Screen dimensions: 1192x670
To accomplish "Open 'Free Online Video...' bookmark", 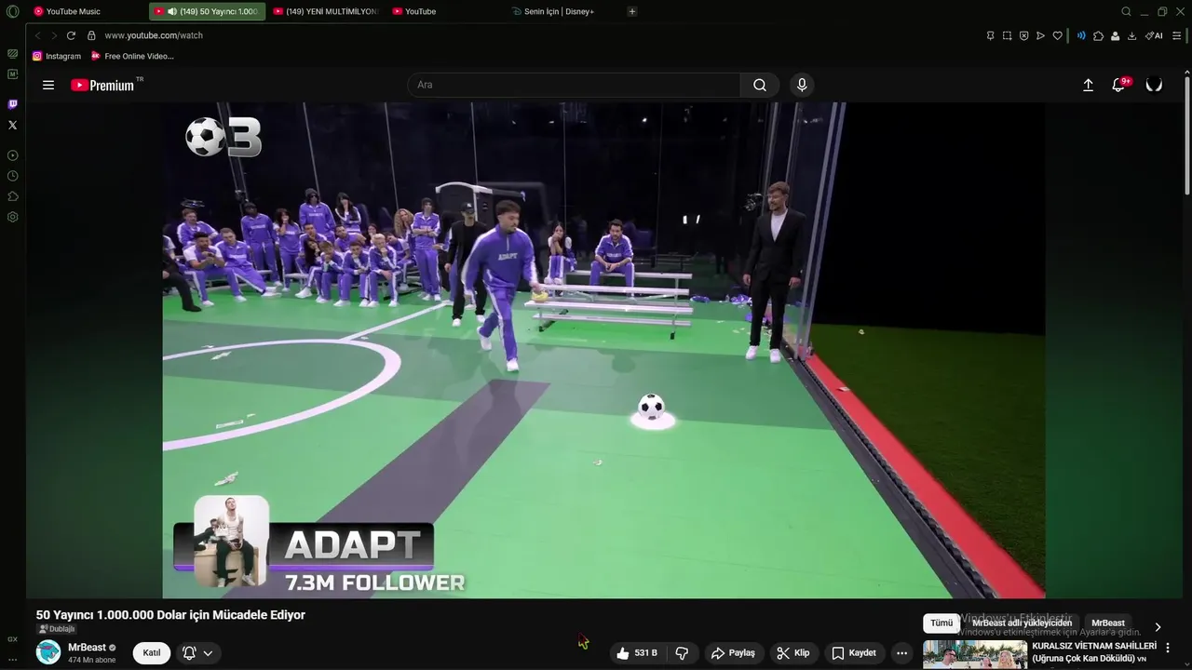I will (132, 56).
